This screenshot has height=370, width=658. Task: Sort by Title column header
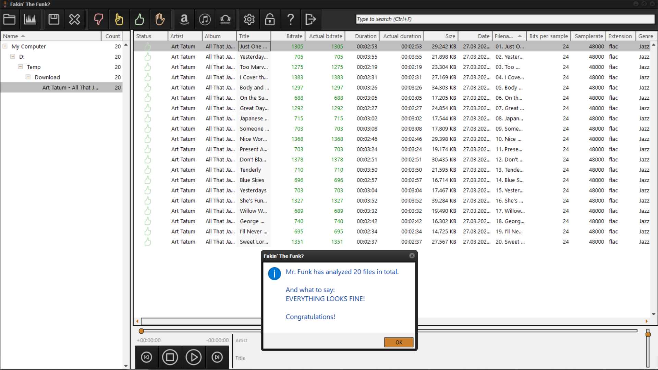[x=254, y=36]
